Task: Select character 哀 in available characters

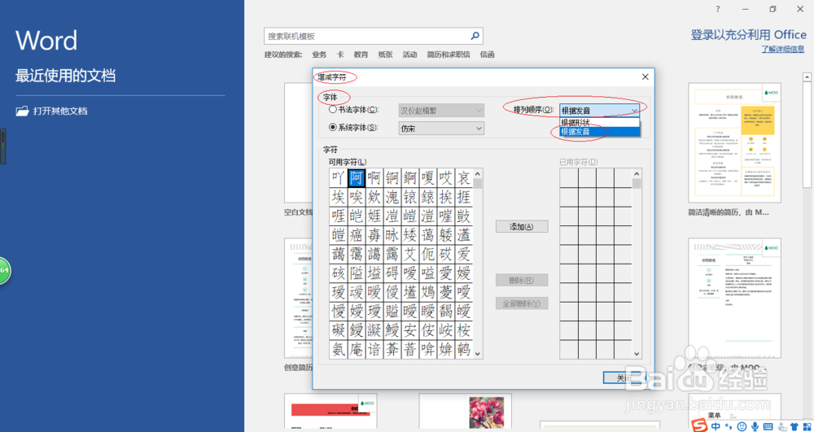Action: [463, 177]
